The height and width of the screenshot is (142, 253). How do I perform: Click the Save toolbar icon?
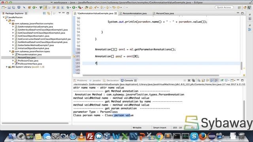pos(9,7)
